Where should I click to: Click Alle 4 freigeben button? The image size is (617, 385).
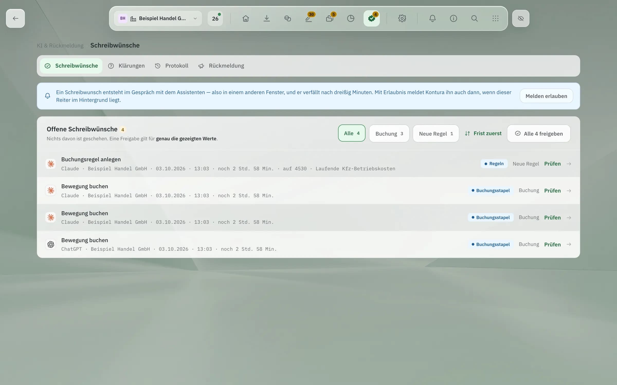(539, 133)
